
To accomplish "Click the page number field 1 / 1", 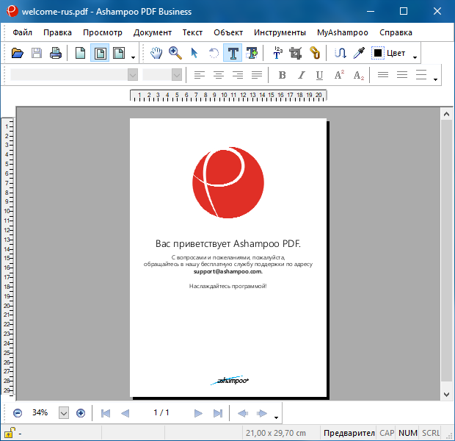I will (x=161, y=413).
